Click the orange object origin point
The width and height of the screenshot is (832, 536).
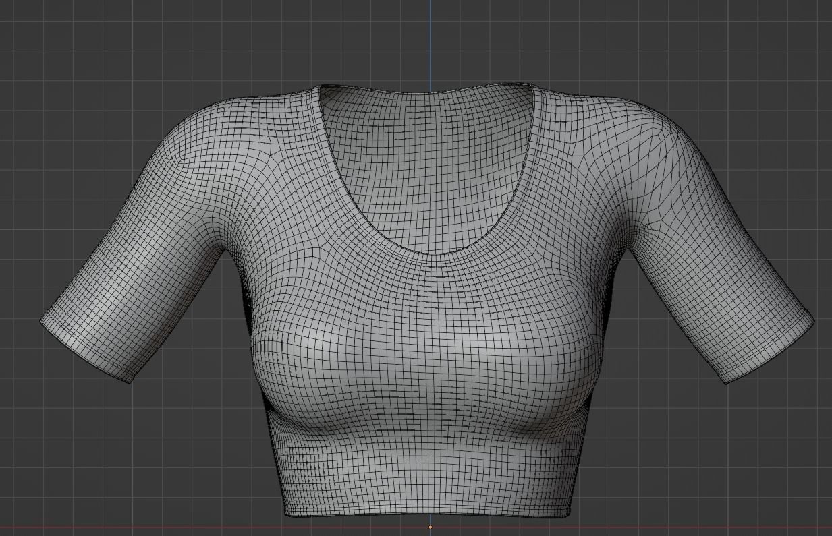[x=431, y=527]
